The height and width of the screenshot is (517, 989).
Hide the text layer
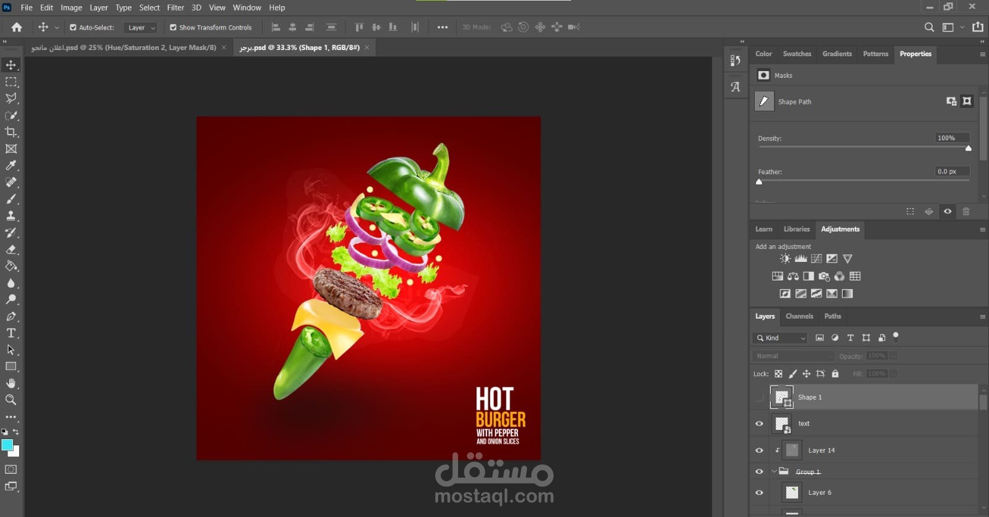pyautogui.click(x=759, y=424)
